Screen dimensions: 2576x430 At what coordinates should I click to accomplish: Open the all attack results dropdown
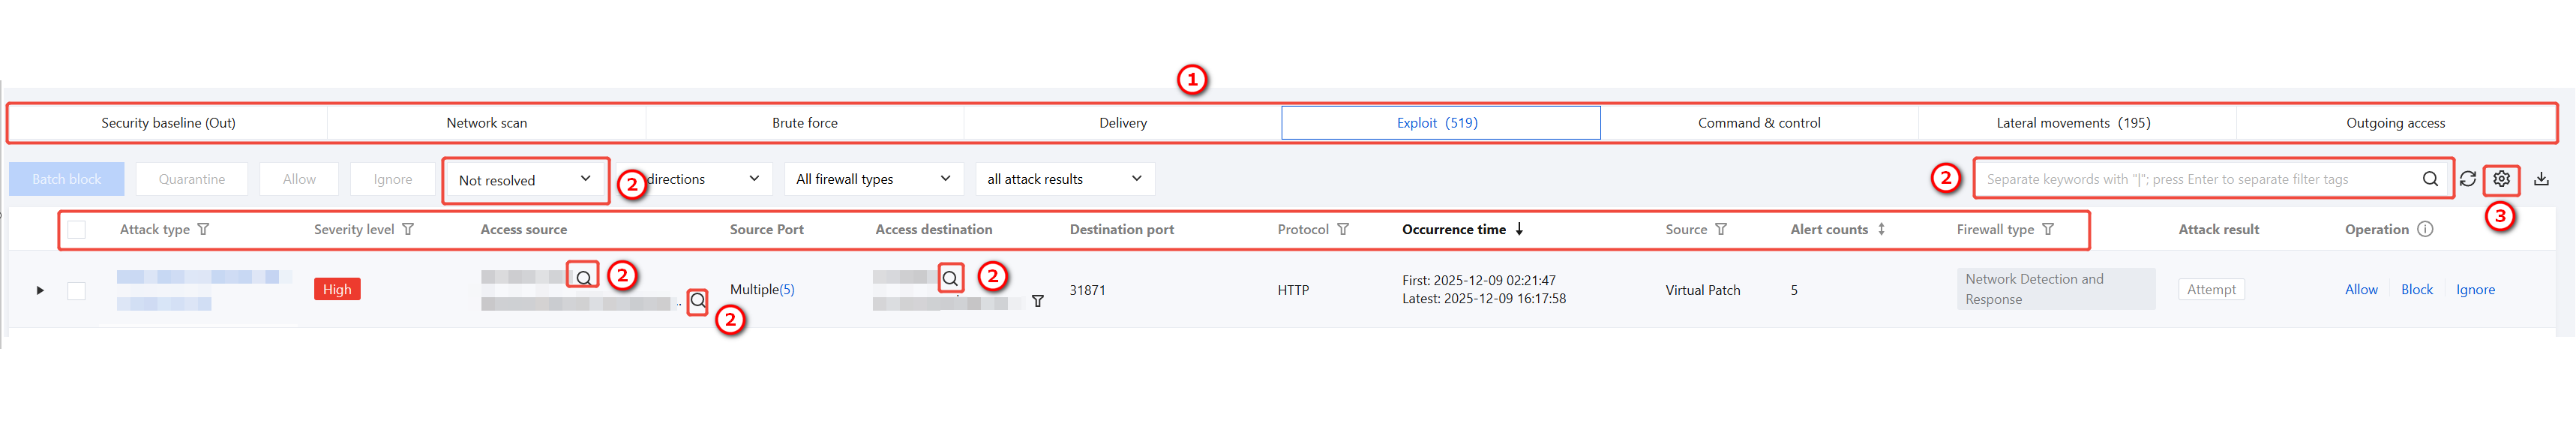coord(1064,179)
